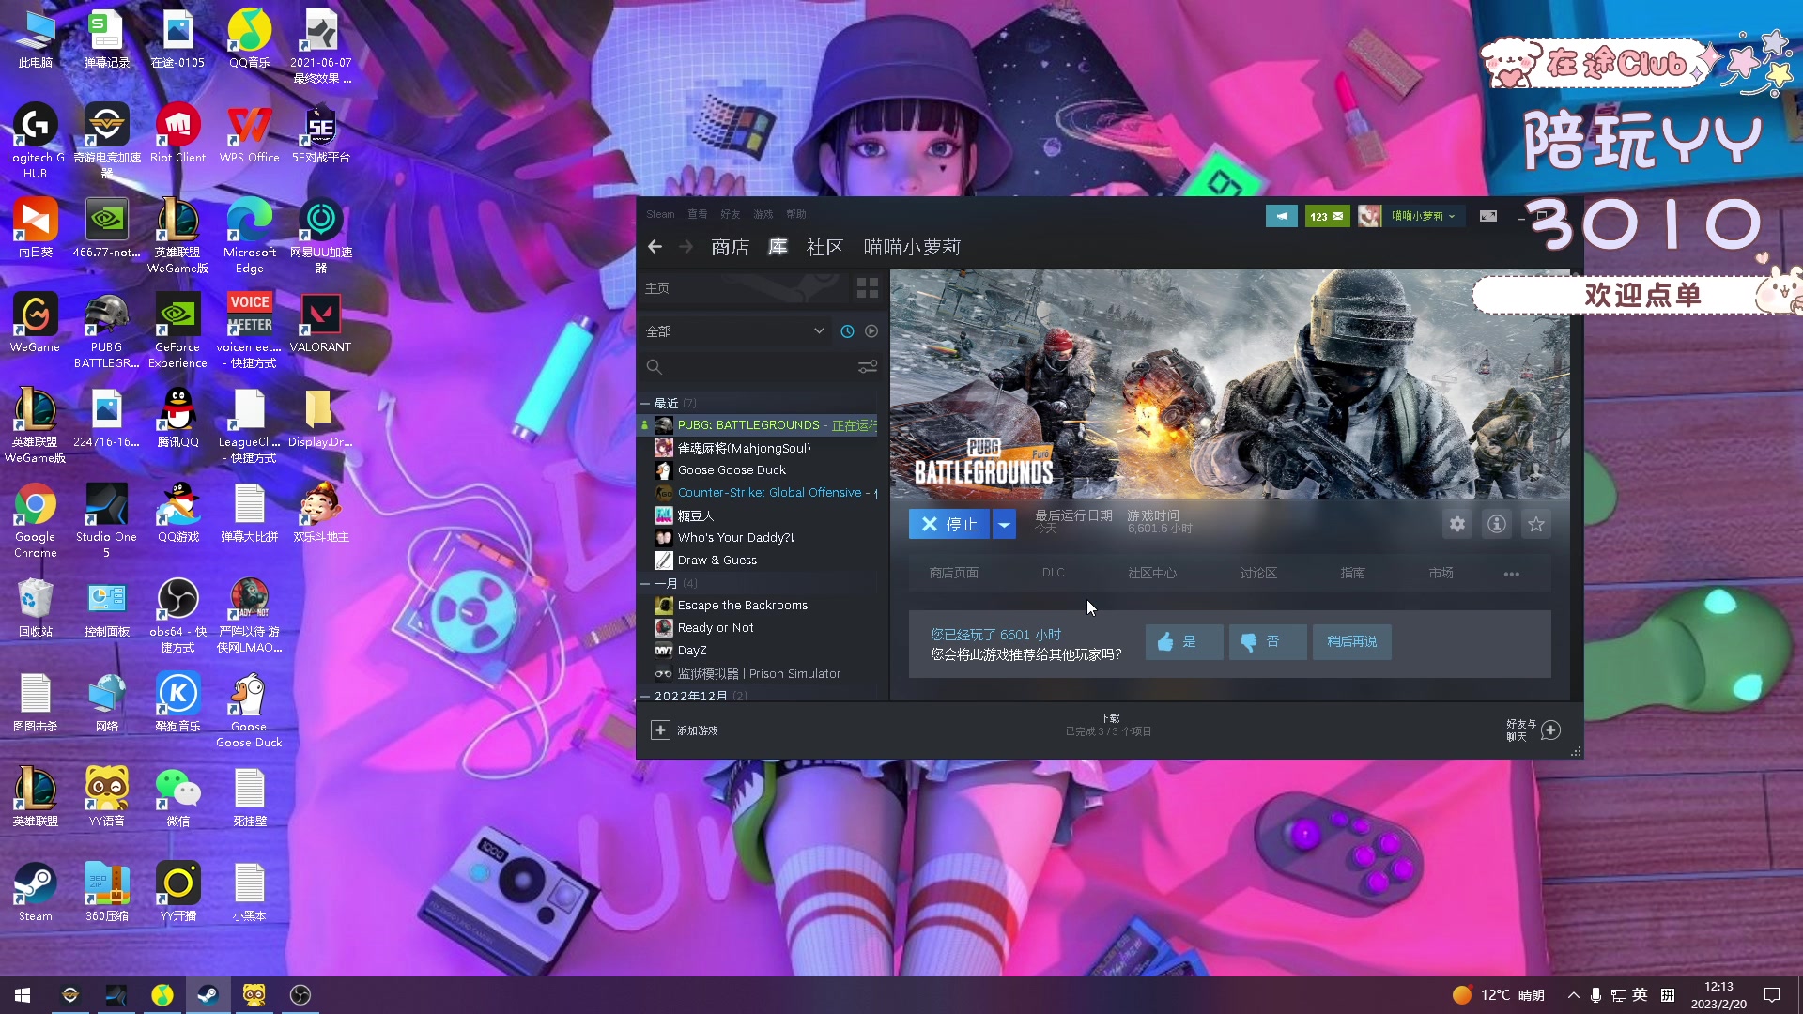This screenshot has width=1803, height=1014.
Task: Open 好友与聊天 friends chat button
Action: pos(1533,730)
